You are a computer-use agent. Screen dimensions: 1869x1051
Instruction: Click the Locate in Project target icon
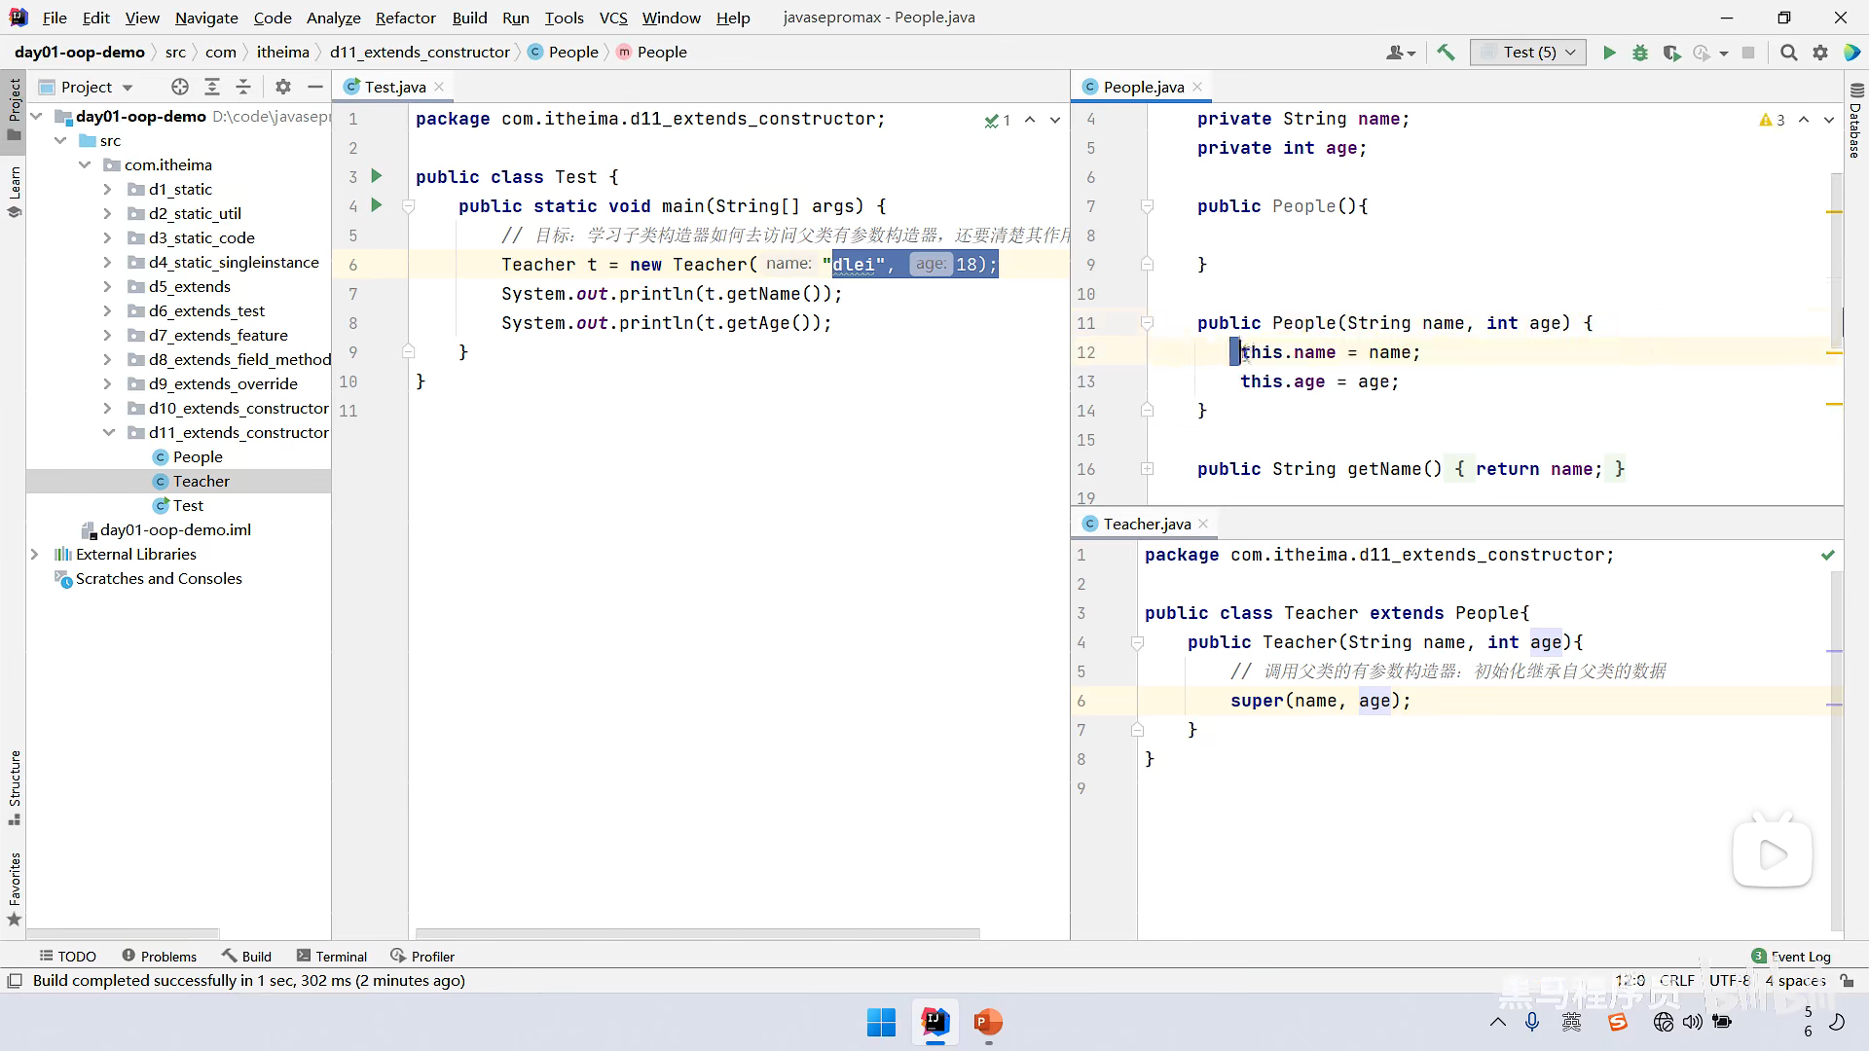[x=179, y=87]
